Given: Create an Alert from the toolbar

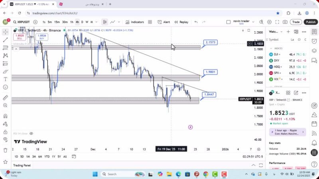Looking at the screenshot, I should pos(163,22).
